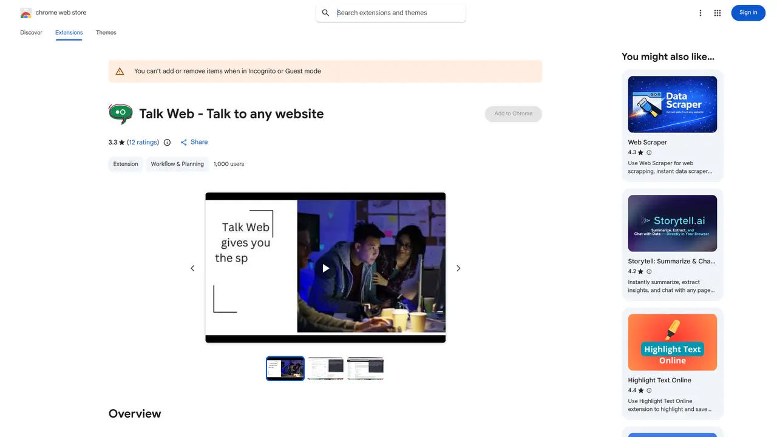Click the Sign in button
Image resolution: width=777 pixels, height=437 pixels.
(x=748, y=13)
